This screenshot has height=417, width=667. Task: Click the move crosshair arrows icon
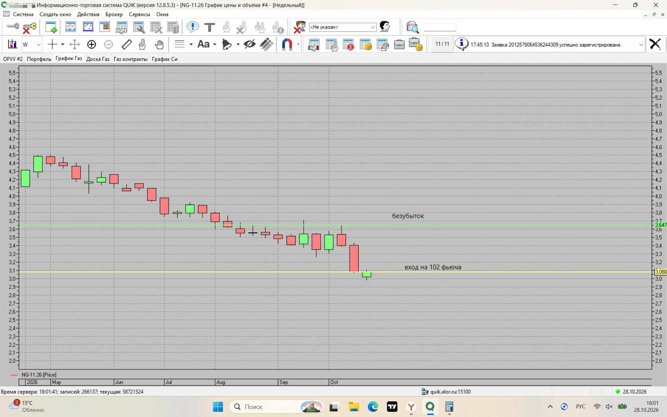(x=74, y=44)
